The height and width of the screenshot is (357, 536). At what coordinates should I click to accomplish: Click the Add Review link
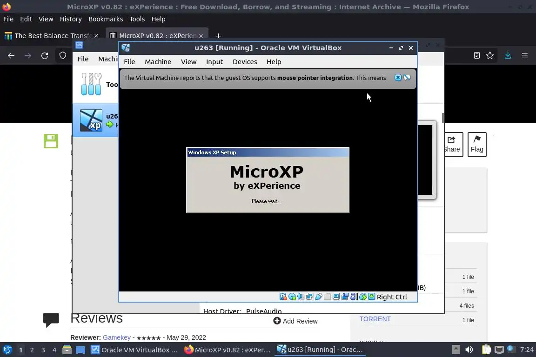tap(296, 321)
